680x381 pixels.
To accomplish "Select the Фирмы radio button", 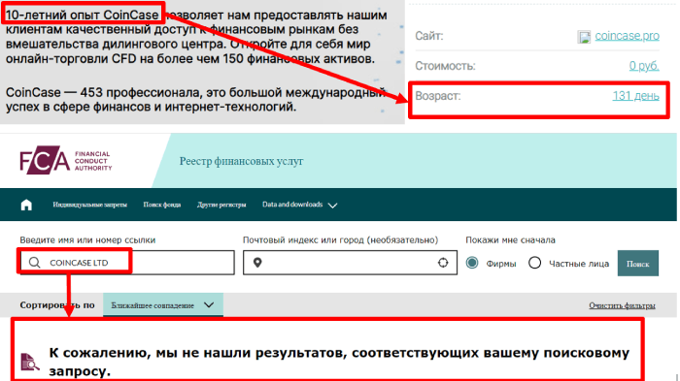I will 472,263.
